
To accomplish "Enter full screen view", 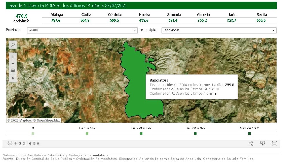I will [274, 143].
